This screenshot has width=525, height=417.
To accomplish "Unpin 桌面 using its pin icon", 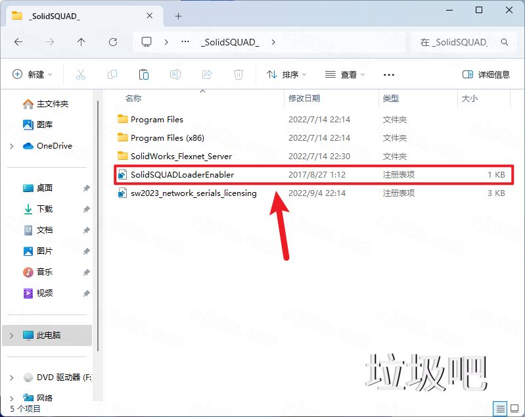I will point(86,188).
